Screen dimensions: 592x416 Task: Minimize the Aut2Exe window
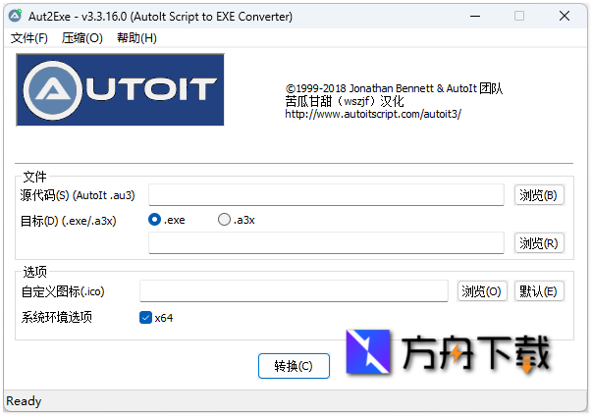pyautogui.click(x=475, y=16)
